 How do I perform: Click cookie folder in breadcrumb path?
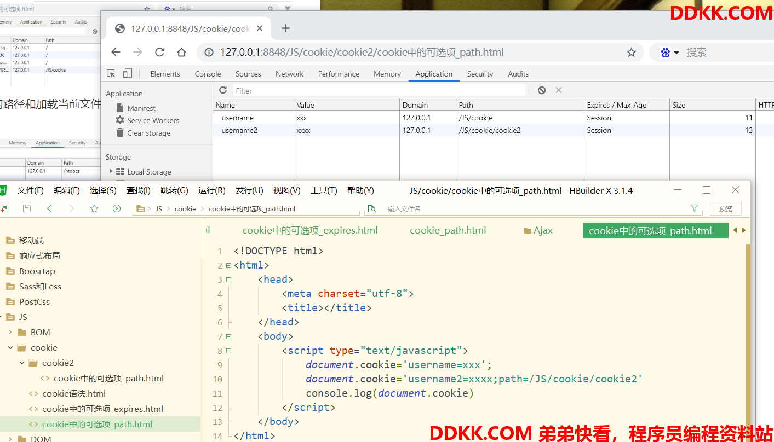coord(185,208)
